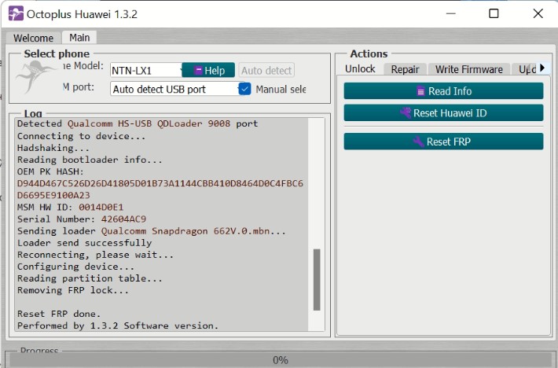Image resolution: width=558 pixels, height=368 pixels.
Task: Click the Reset FRP button
Action: [443, 142]
